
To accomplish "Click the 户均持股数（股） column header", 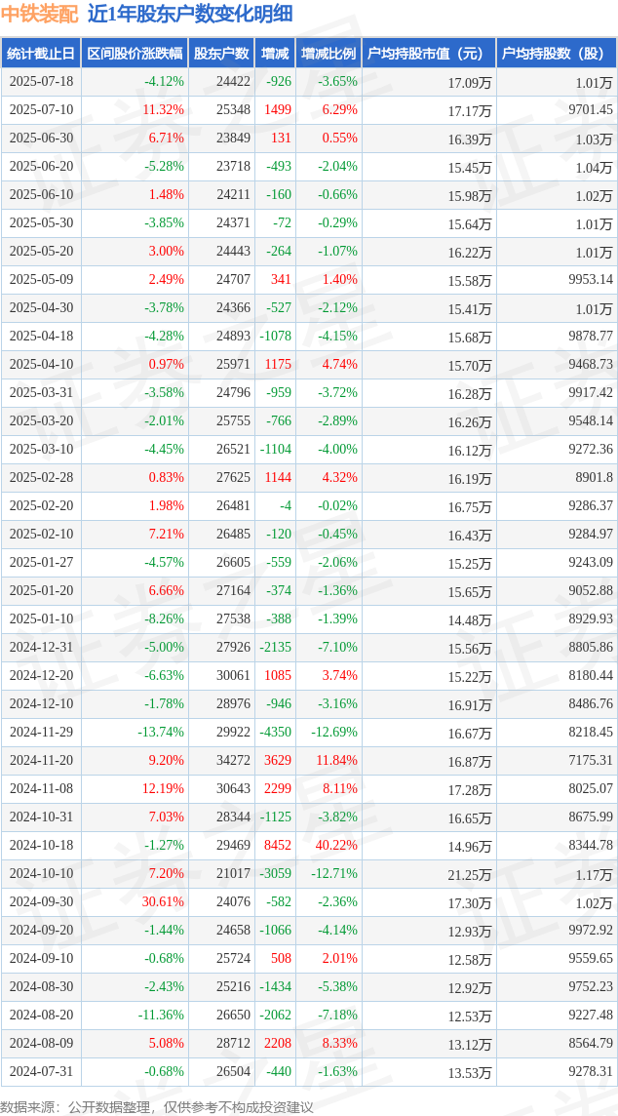I will 557,54.
